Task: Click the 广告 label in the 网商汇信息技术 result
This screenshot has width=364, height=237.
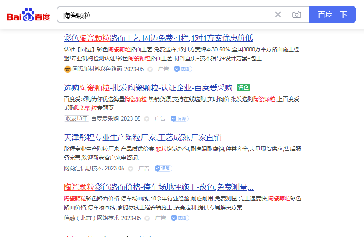Action: (144, 168)
